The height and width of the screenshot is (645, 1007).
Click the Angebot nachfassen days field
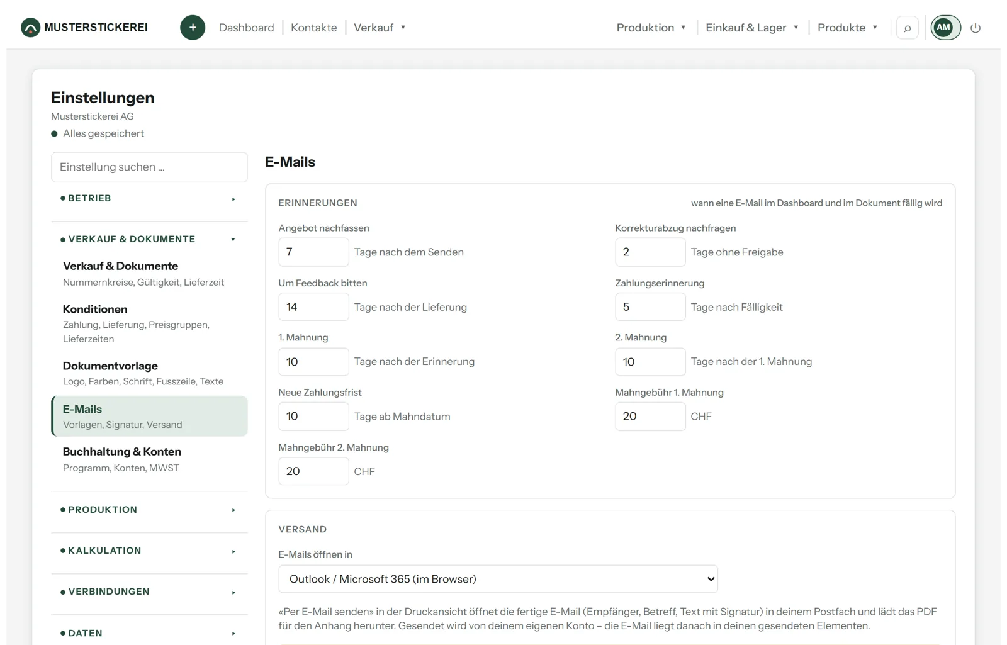click(313, 252)
